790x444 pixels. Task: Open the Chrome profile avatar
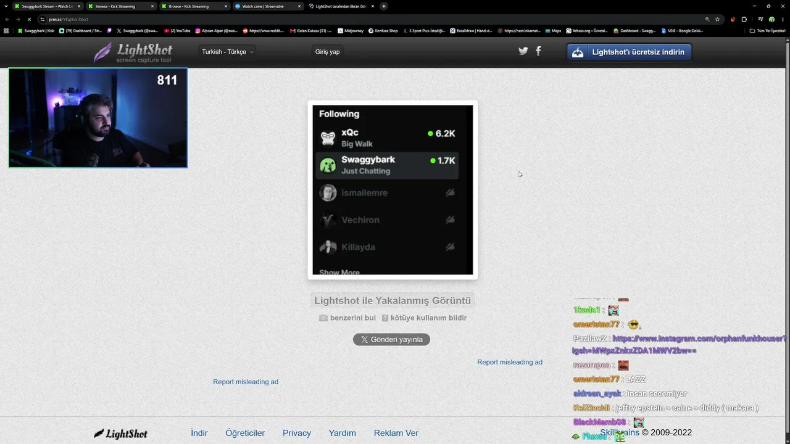771,19
